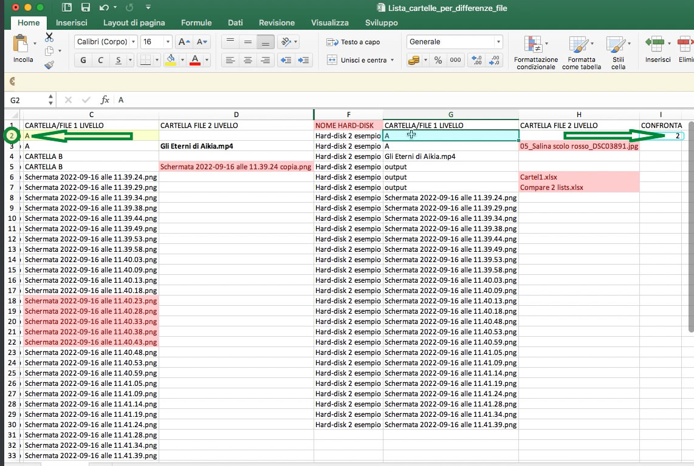Toggle bold with the G button
The width and height of the screenshot is (694, 466).
tap(83, 60)
